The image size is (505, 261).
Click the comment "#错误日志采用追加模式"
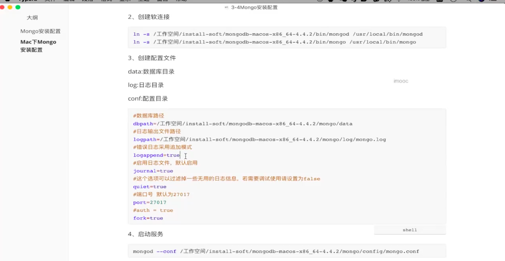coord(162,147)
